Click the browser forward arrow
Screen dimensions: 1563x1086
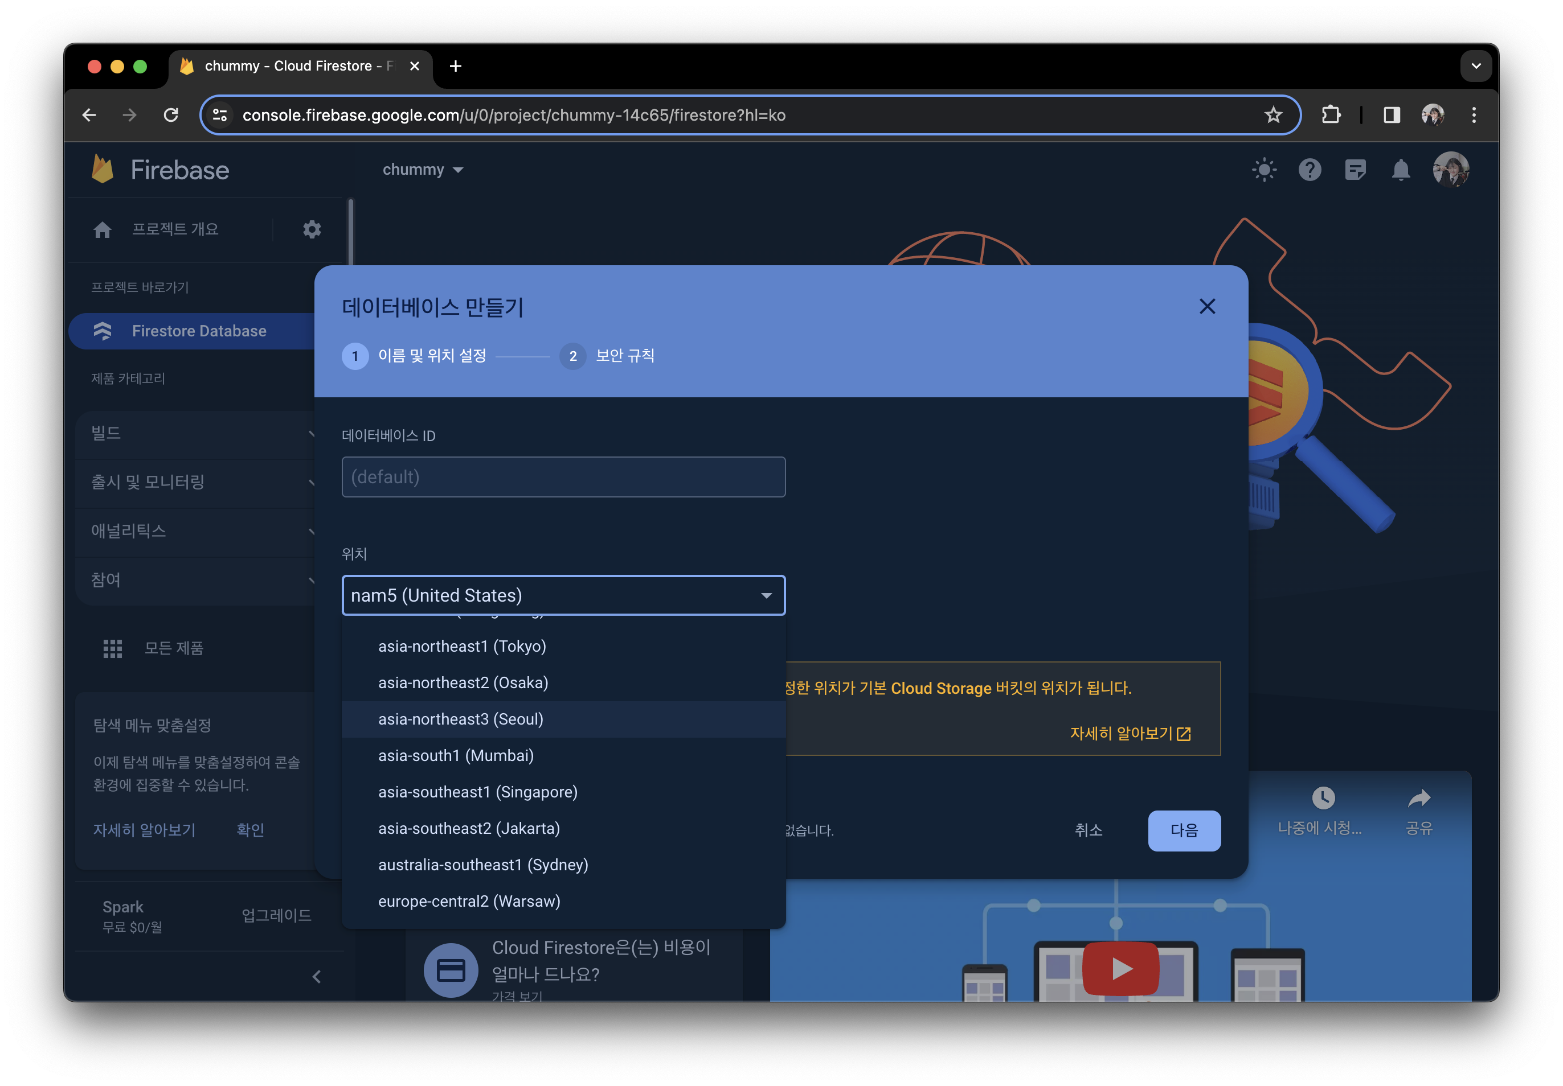130,115
